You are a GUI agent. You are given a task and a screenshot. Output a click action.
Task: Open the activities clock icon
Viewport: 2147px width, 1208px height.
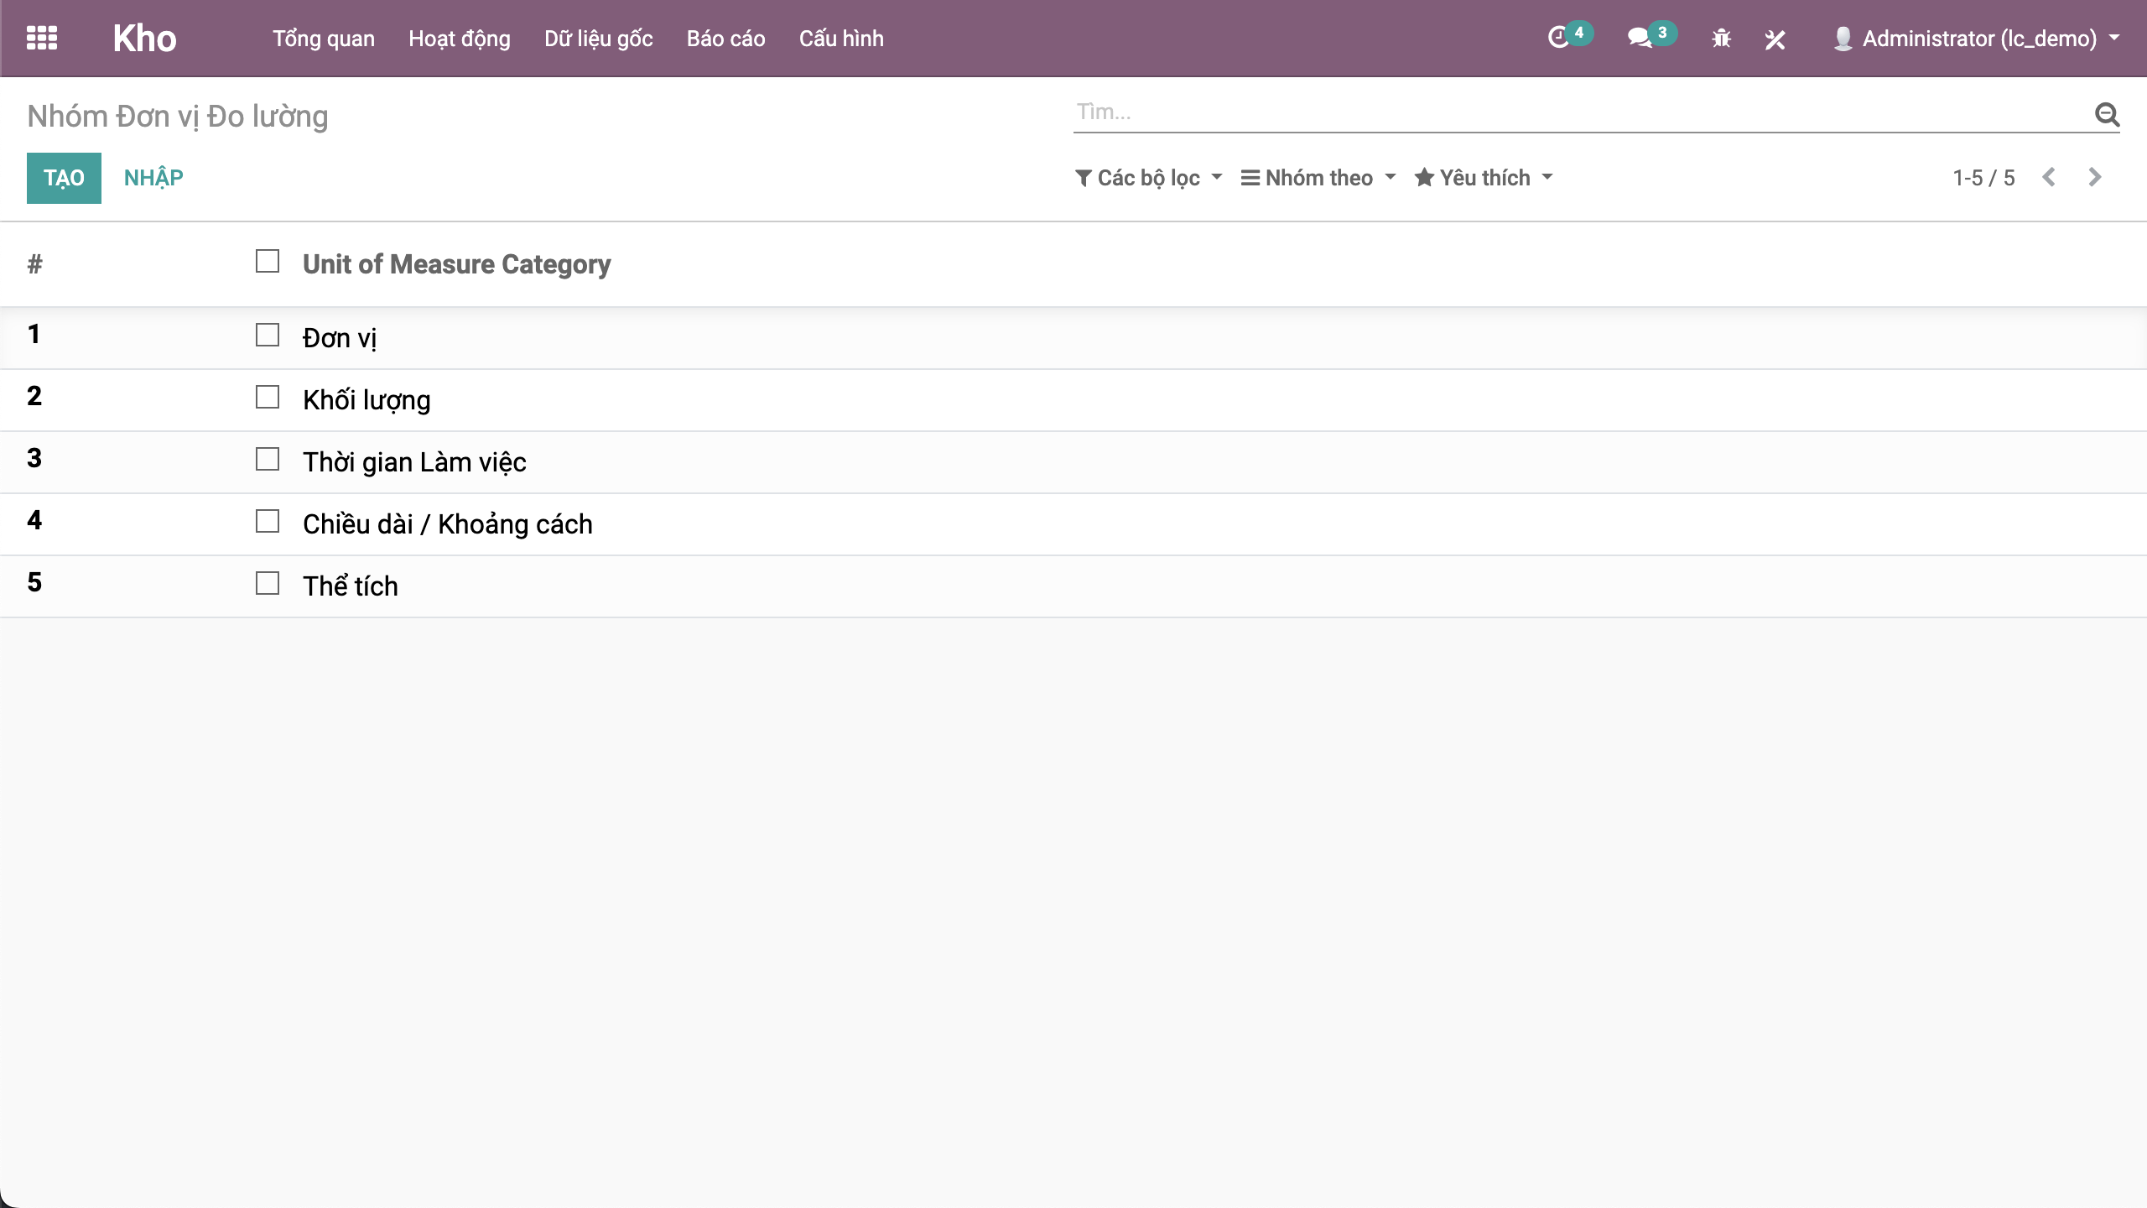(1558, 38)
